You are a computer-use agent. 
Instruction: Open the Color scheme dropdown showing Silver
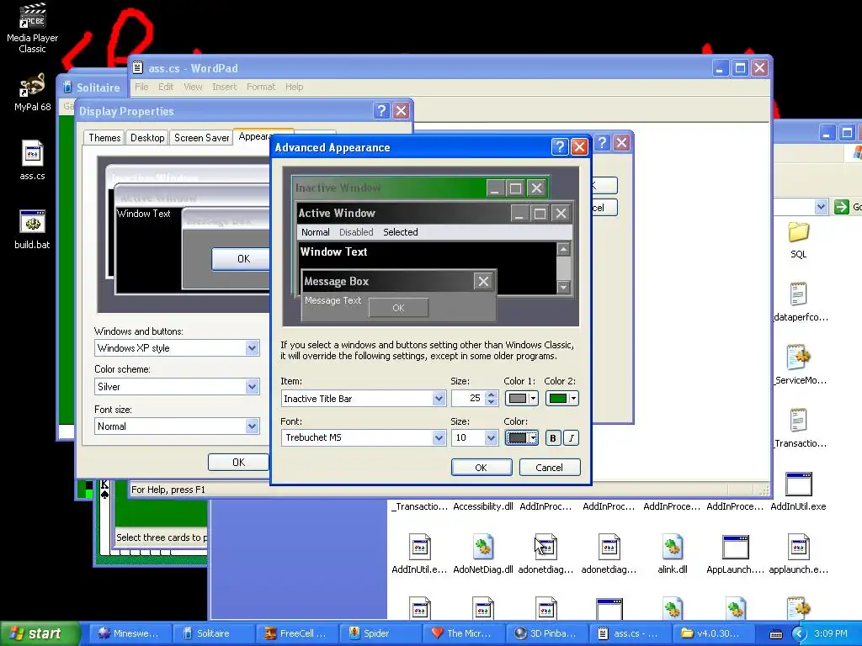pyautogui.click(x=252, y=386)
